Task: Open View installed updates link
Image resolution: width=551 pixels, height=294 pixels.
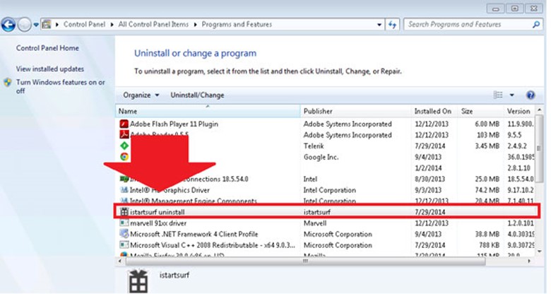Action: point(50,69)
